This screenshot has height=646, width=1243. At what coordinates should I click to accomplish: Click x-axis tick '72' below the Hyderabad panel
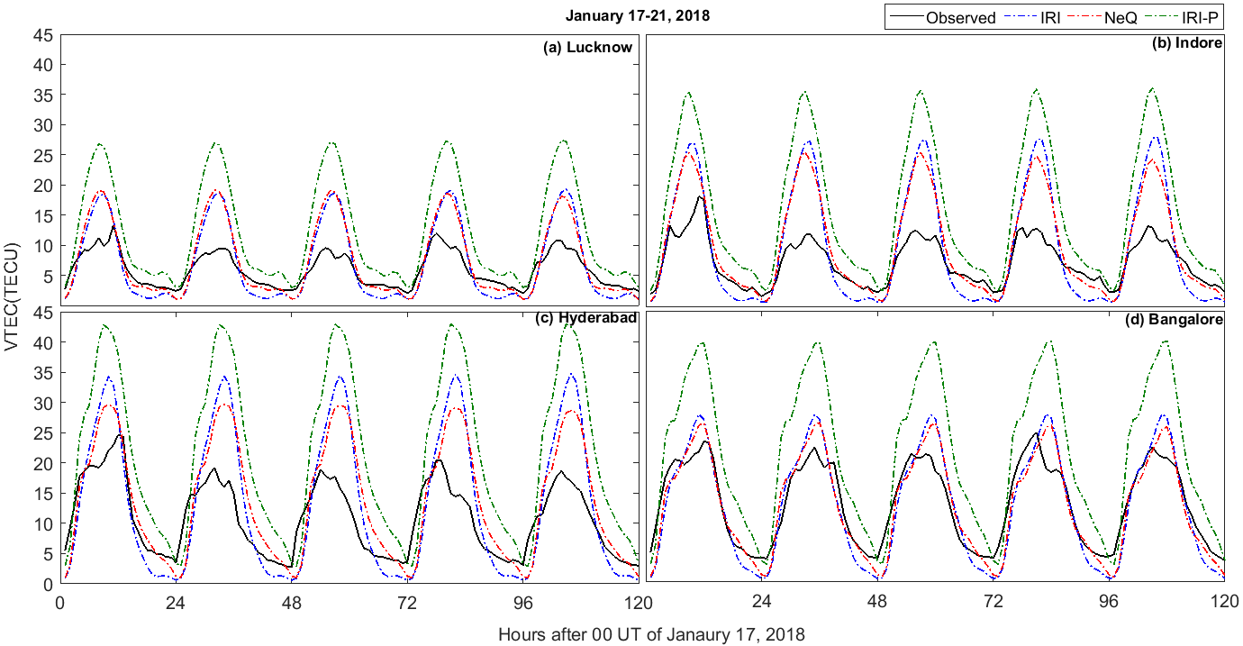coord(407,601)
